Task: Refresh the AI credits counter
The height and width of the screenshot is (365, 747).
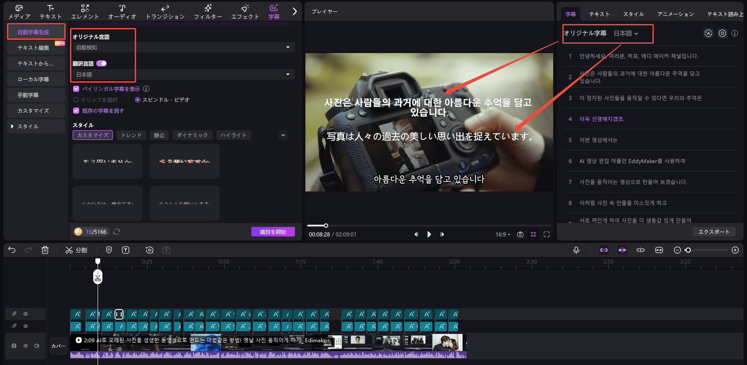Action: (116, 232)
